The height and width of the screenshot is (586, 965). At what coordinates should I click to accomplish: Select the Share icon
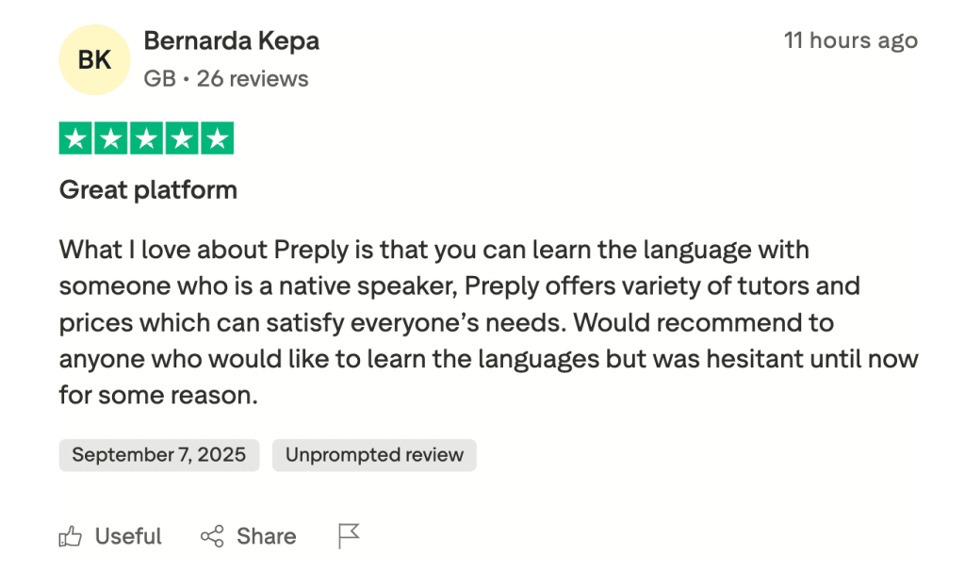coord(214,535)
